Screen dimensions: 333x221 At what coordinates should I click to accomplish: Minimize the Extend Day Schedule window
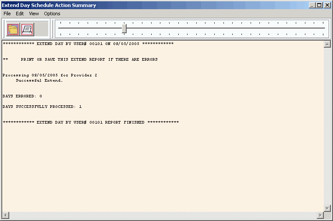point(312,5)
